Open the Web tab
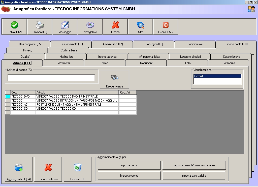This screenshot has width=258, height=187. (x=105, y=63)
